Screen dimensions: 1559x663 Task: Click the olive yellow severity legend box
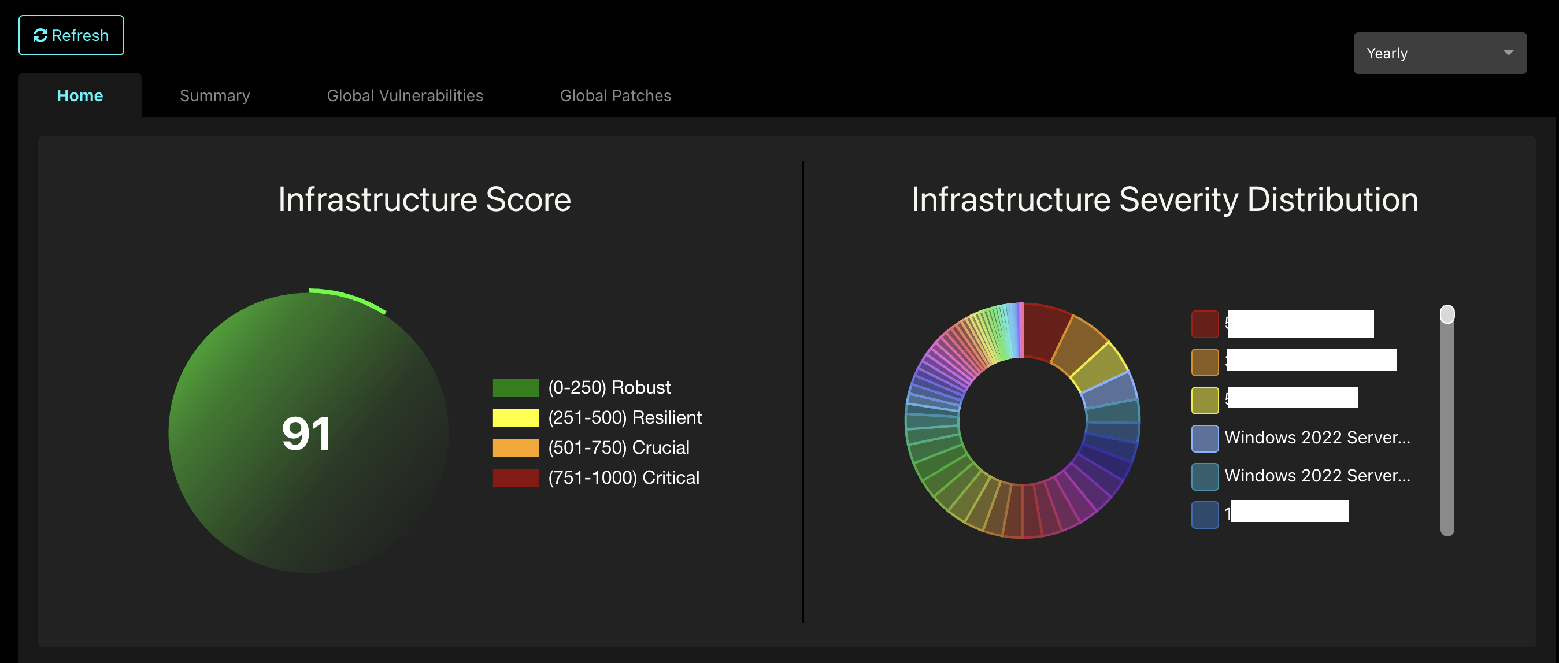[x=1204, y=401]
